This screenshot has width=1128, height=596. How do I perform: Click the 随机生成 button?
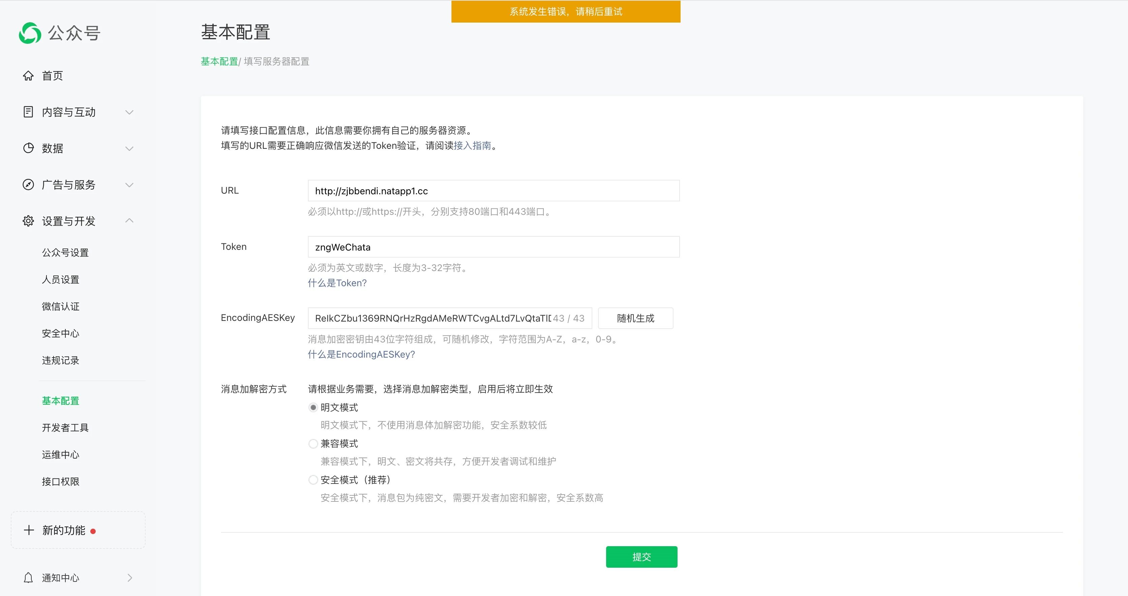point(635,318)
